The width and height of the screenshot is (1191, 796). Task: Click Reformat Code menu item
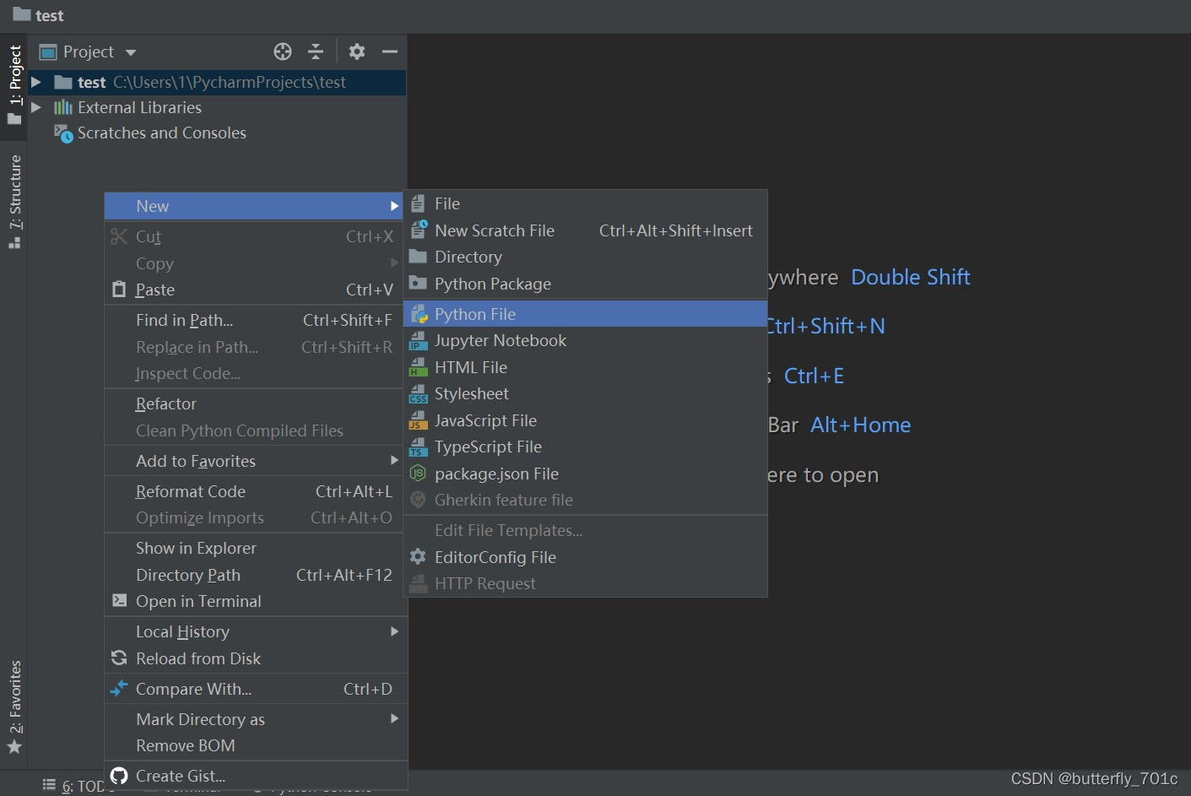(x=254, y=491)
